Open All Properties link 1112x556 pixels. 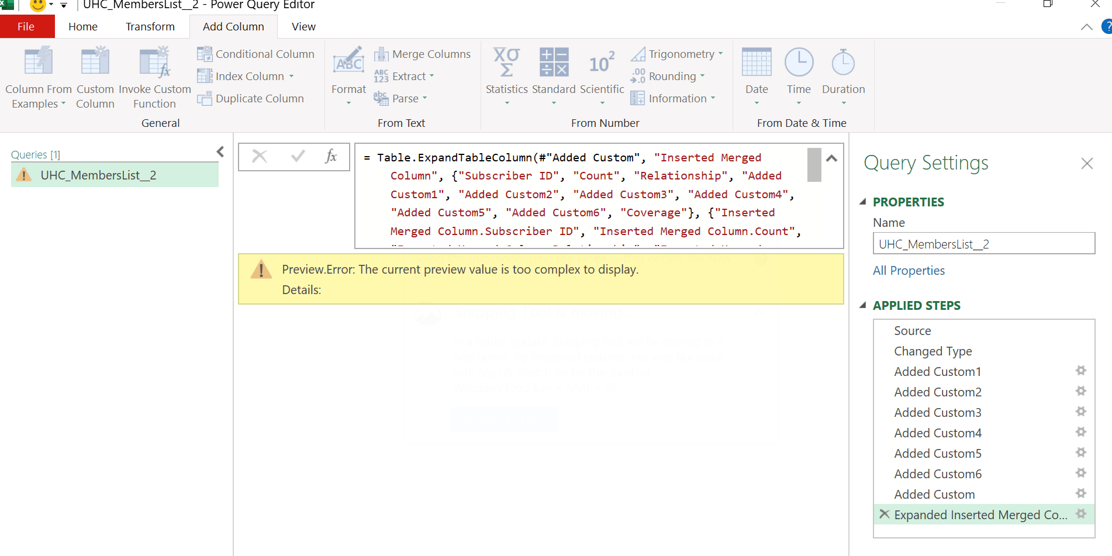click(x=909, y=270)
